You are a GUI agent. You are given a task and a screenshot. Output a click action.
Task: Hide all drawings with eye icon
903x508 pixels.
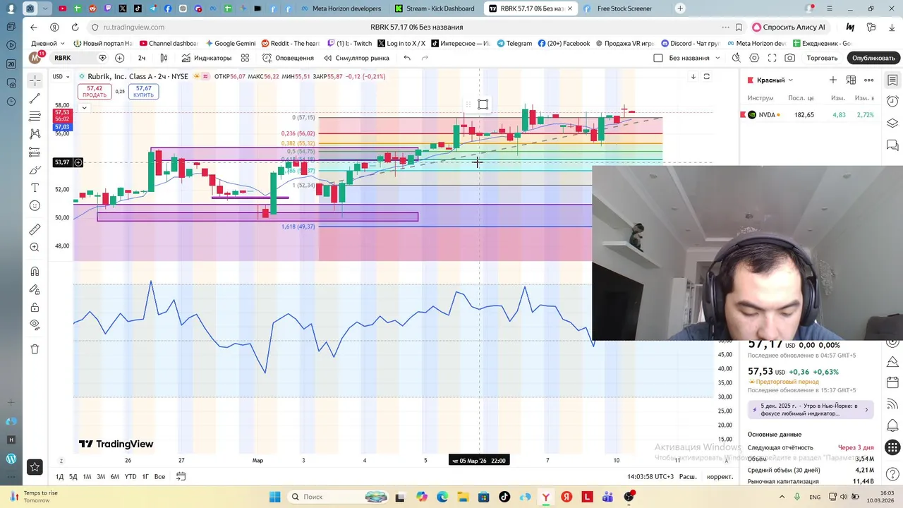click(35, 325)
